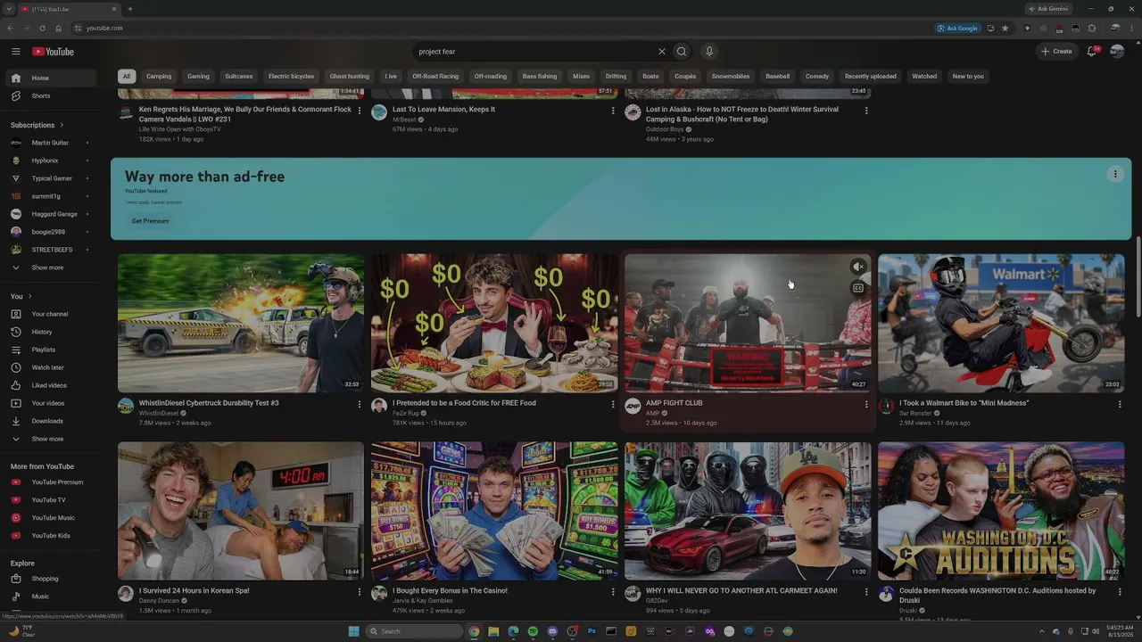Viewport: 1142px width, 642px height.
Task: Select the Snowmobiles filter chip
Action: click(x=731, y=77)
